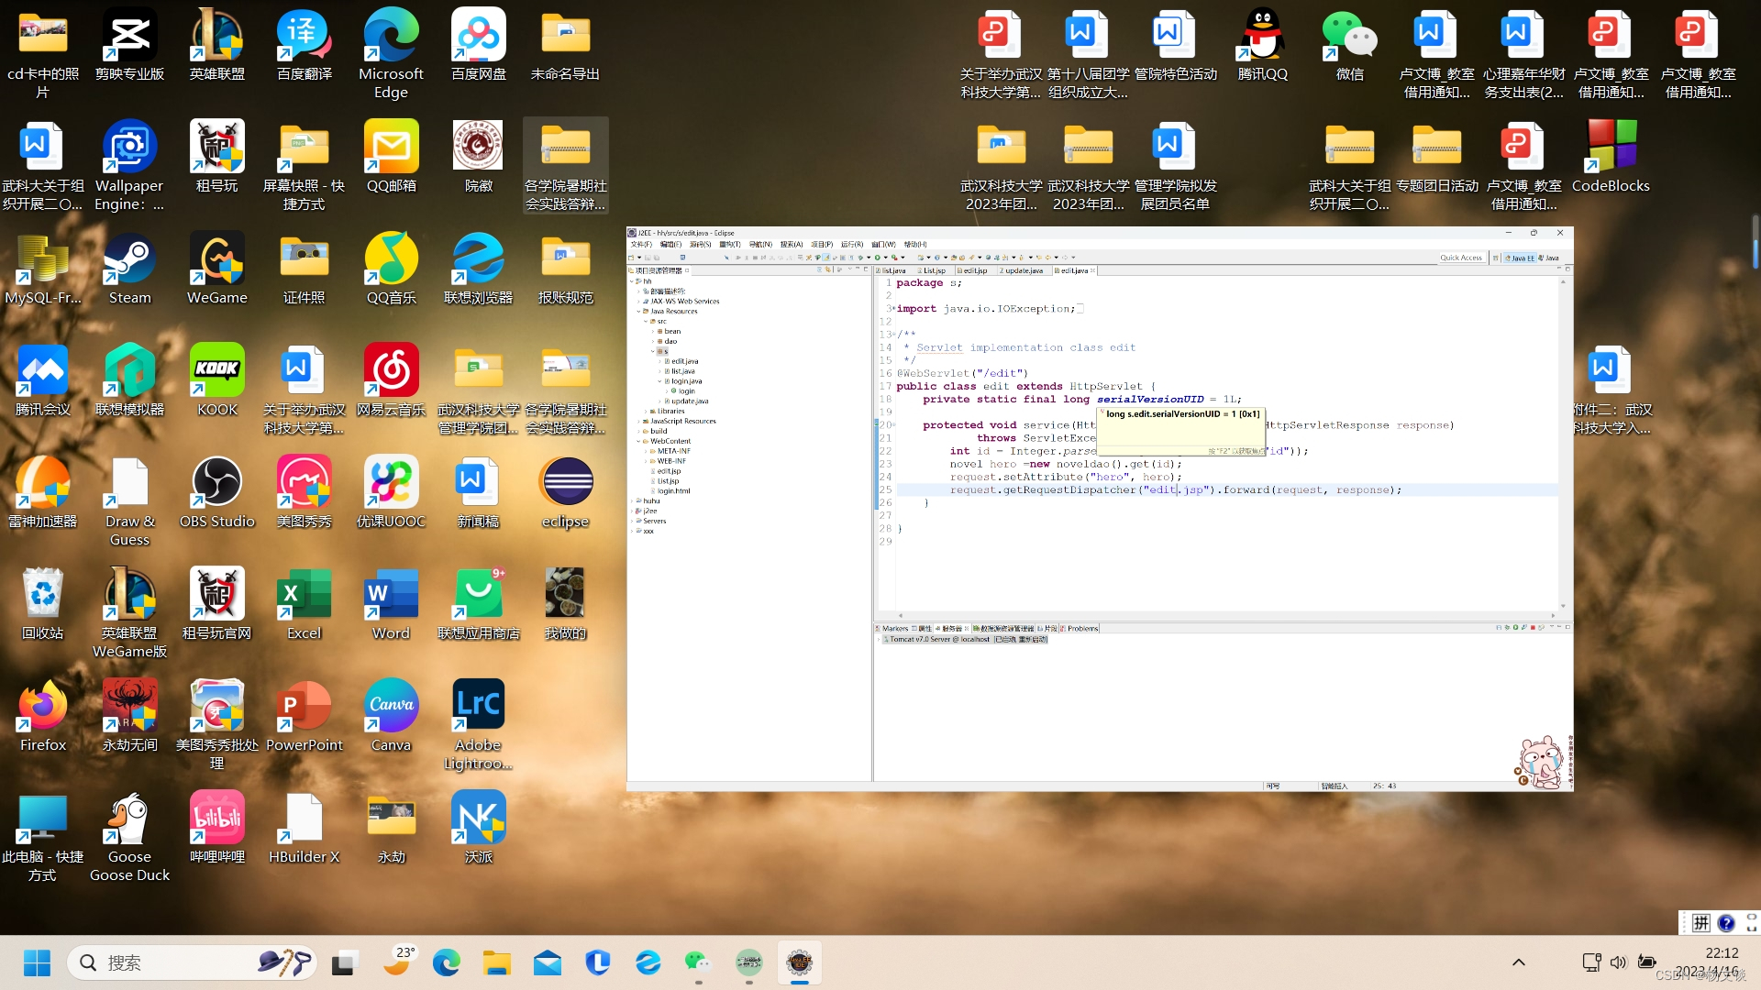
Task: Switch to the List.jsp editor tab
Action: [932, 270]
